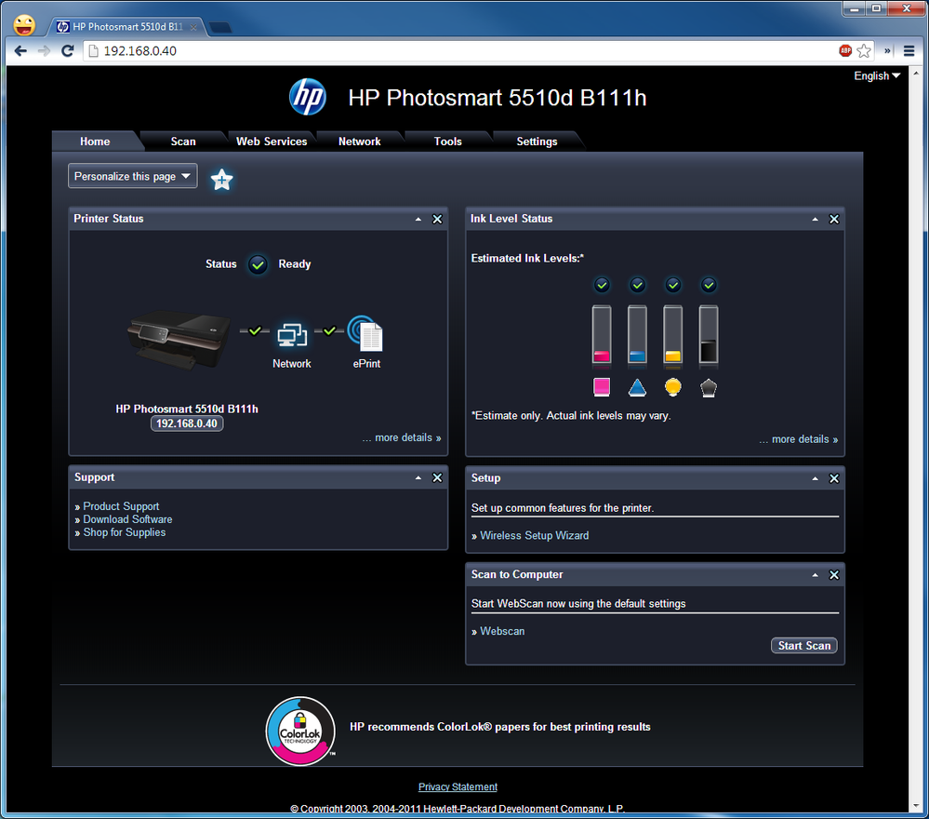Image resolution: width=929 pixels, height=819 pixels.
Task: Collapse the Printer Status panel
Action: (418, 220)
